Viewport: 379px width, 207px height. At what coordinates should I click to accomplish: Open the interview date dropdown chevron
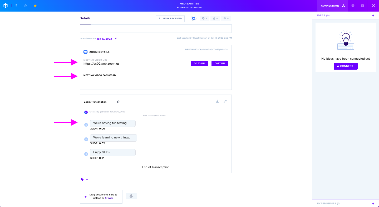[116, 38]
